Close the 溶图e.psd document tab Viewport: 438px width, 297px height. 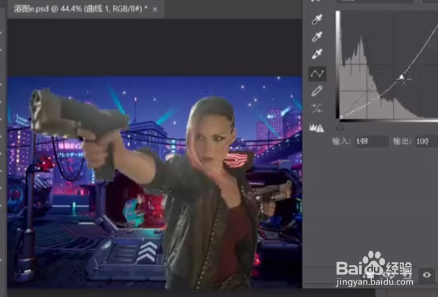(x=155, y=10)
